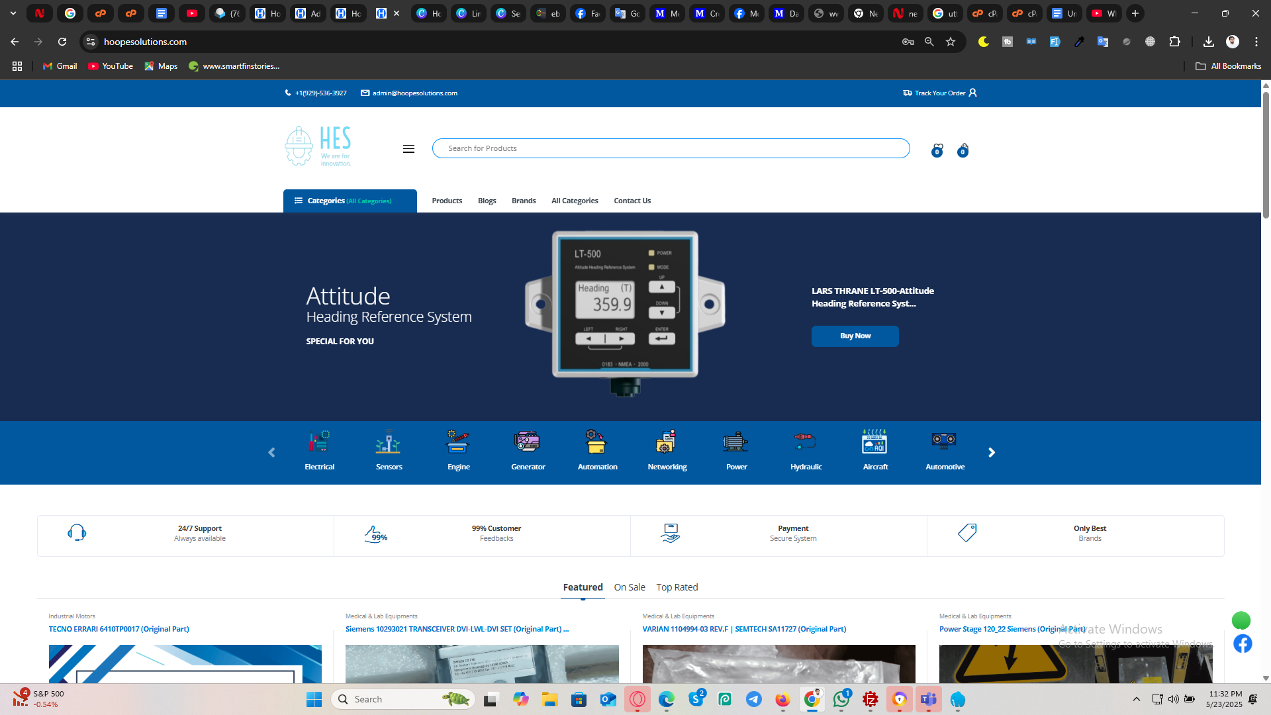The height and width of the screenshot is (715, 1271).
Task: Bookmark this page with the star icon
Action: point(951,42)
